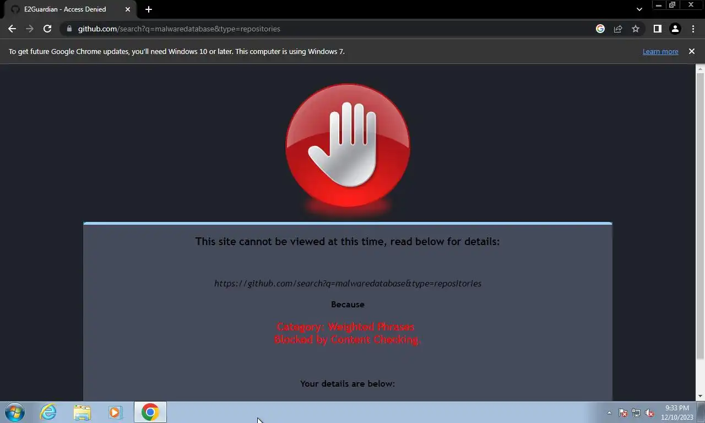The image size is (705, 423).
Task: Click 'Your details are below:' text
Action: [x=348, y=383]
